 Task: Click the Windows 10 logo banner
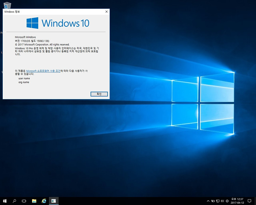[58, 23]
